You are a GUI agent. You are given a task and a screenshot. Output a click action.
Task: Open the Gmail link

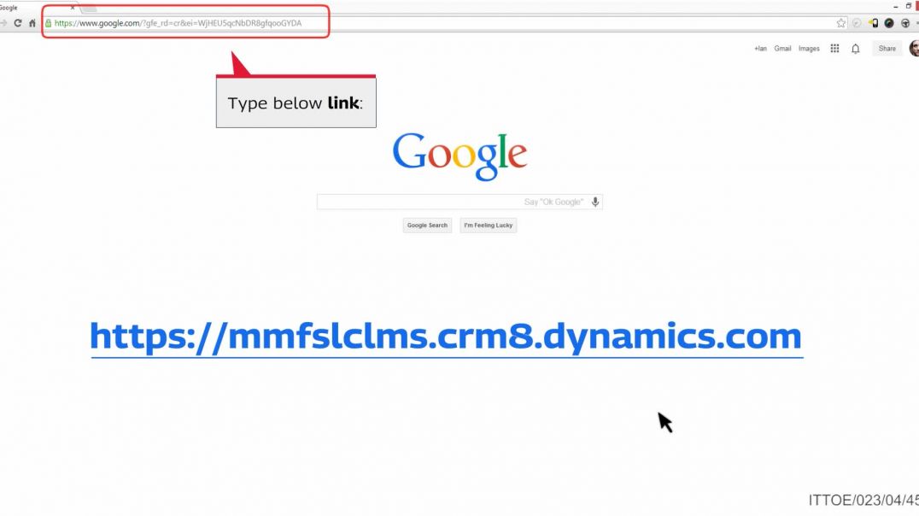[782, 49]
